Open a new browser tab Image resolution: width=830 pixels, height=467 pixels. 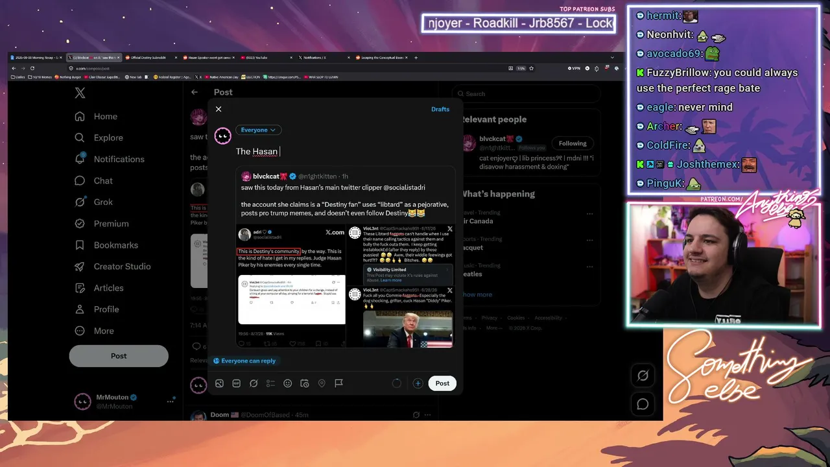[x=416, y=58]
